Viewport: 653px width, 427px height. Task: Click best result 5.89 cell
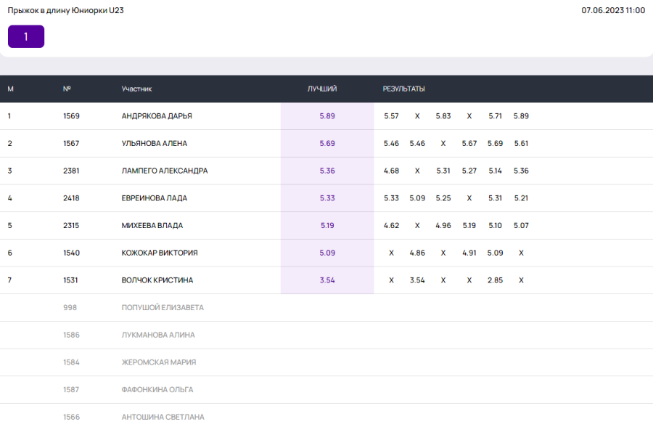[327, 116]
